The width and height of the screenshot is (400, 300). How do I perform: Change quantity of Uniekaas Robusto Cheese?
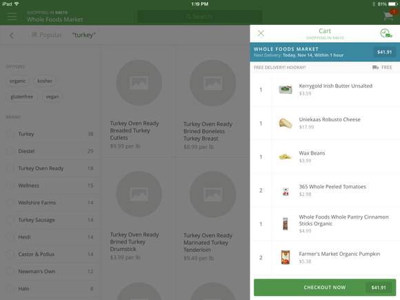[261, 123]
